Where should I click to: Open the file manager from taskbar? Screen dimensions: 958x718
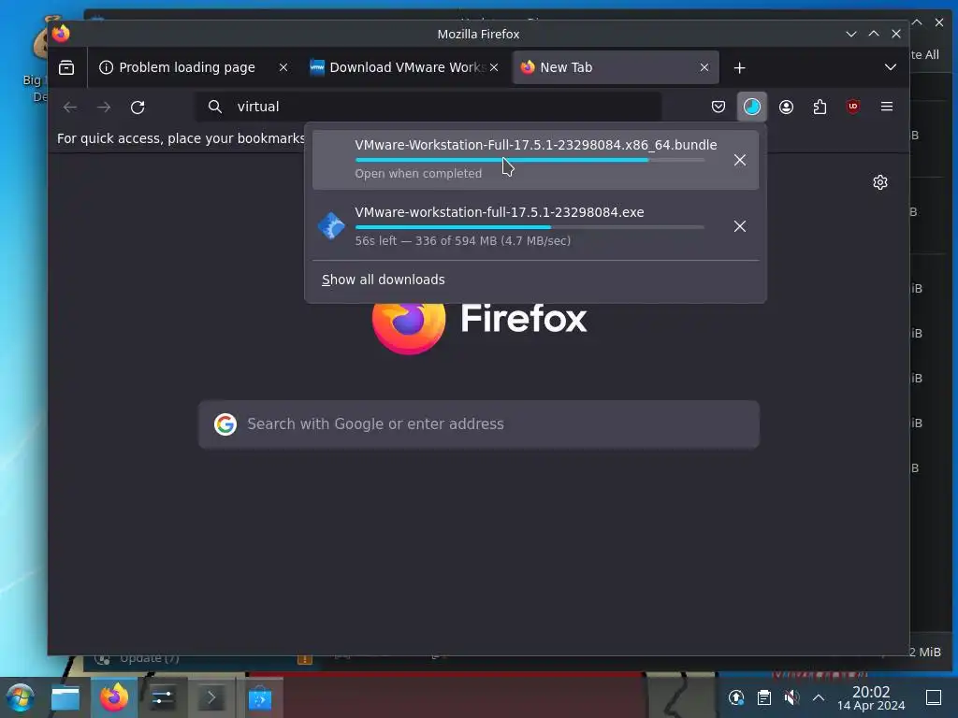point(65,697)
